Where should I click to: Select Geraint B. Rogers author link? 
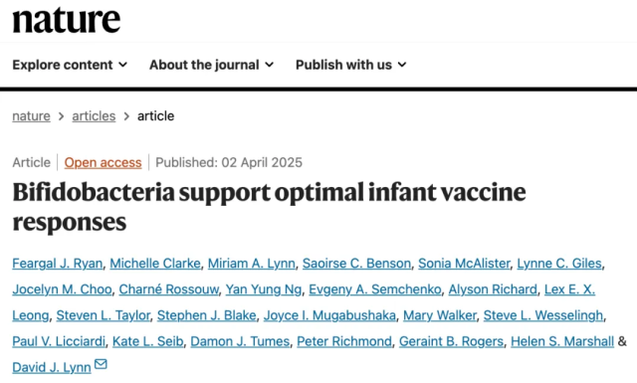click(x=451, y=341)
